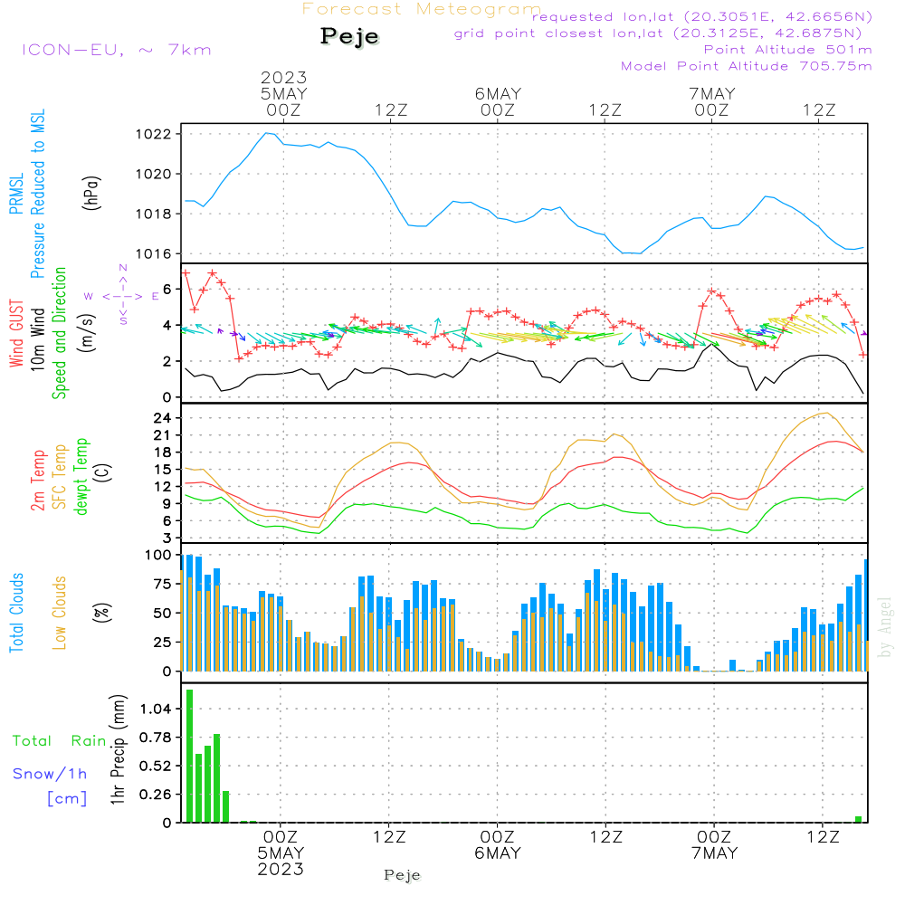Select the "0.26" precipitation tick value
Viewport: 905px width, 905px height.
(156, 795)
